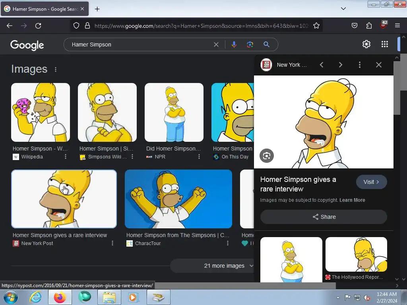The image size is (407, 305).
Task: Open the 'Did Homer Simpson...' NPR link
Action: tap(173, 149)
